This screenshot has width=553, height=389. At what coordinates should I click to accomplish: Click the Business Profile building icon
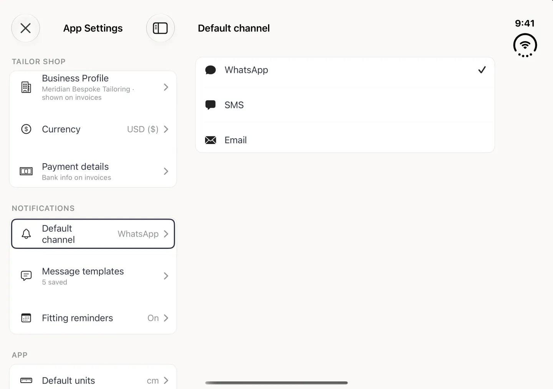26,88
